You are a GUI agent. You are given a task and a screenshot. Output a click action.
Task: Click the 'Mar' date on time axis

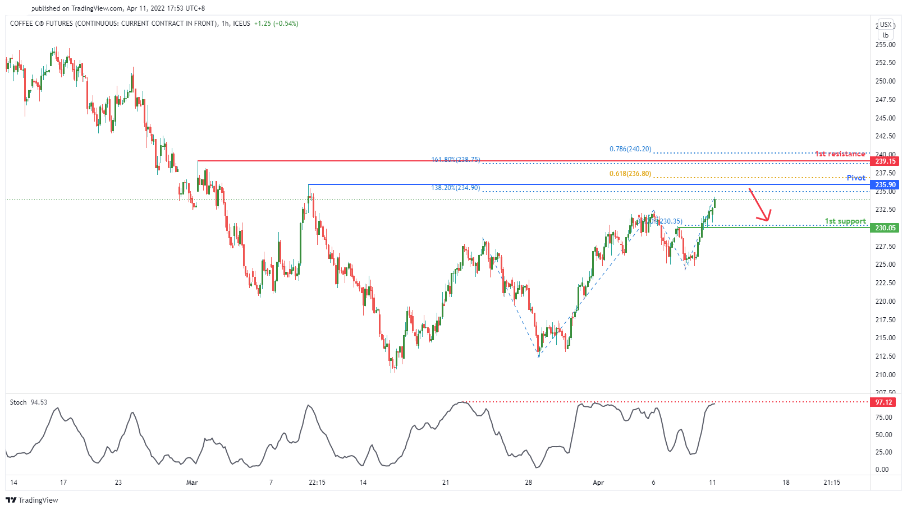click(x=192, y=483)
